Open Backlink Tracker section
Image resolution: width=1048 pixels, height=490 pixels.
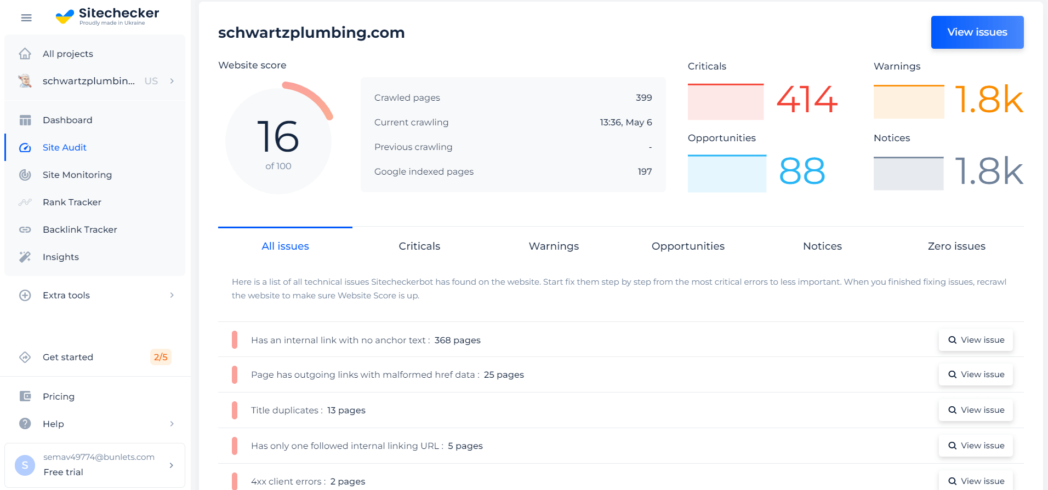coord(80,229)
